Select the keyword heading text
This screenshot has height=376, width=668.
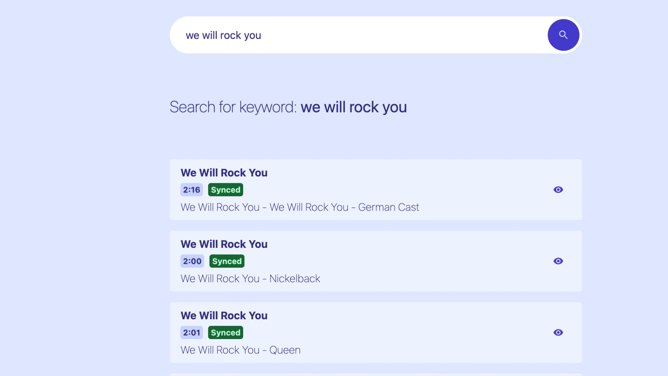pos(288,107)
